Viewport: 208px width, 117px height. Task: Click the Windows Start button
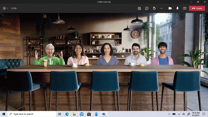(x=4, y=114)
